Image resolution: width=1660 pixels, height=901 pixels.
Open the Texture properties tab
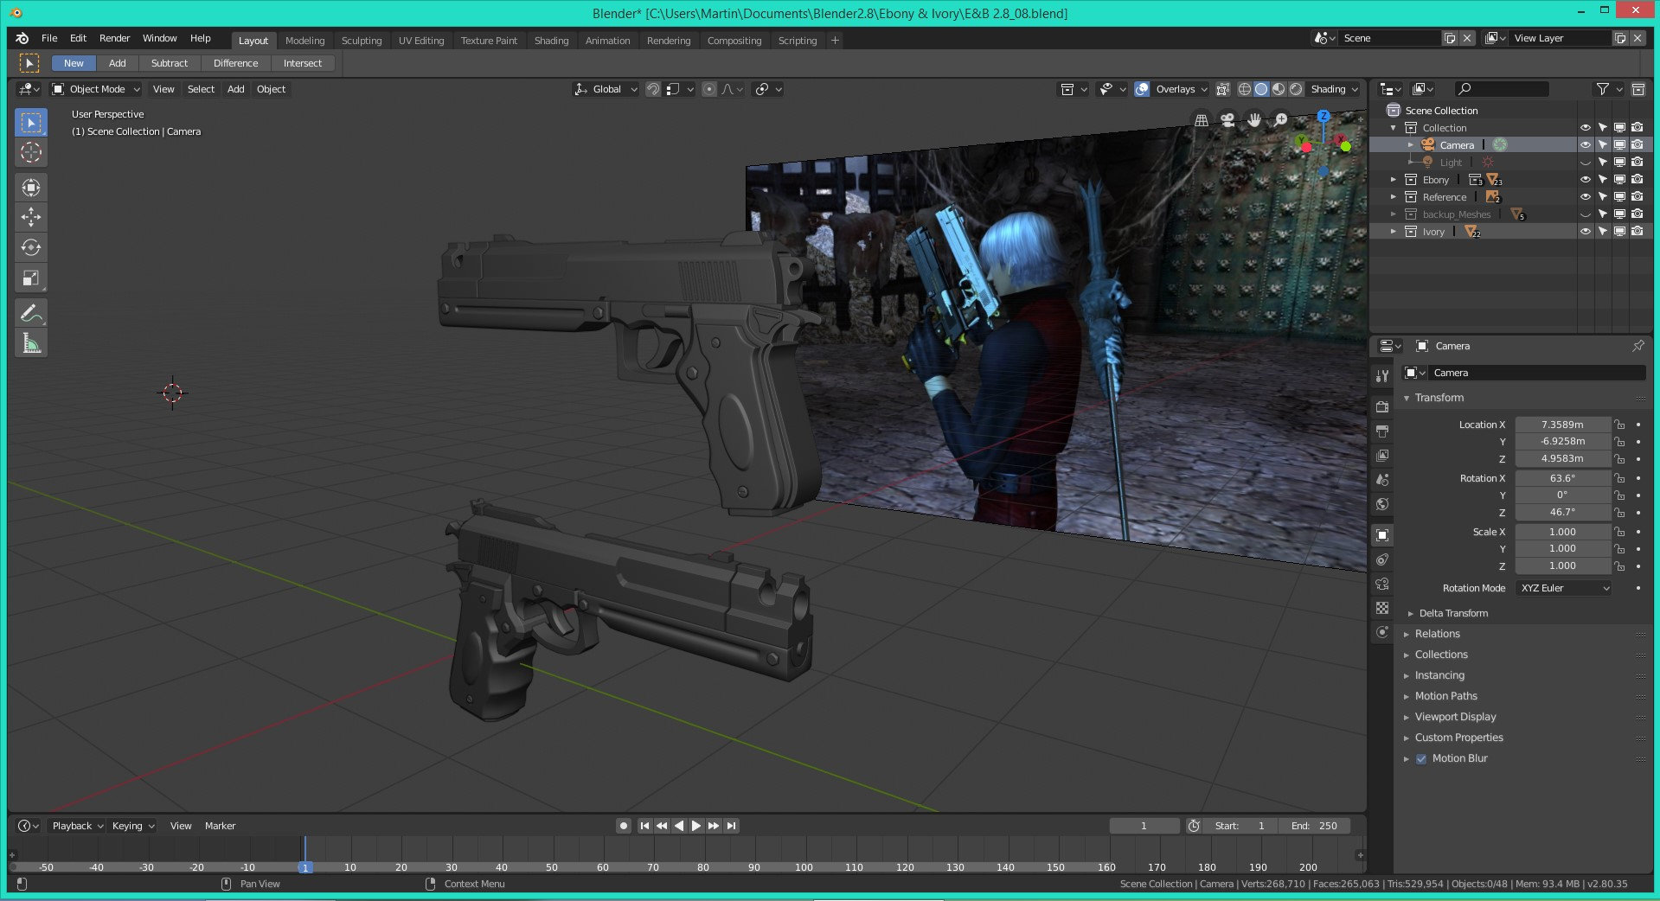1382,608
